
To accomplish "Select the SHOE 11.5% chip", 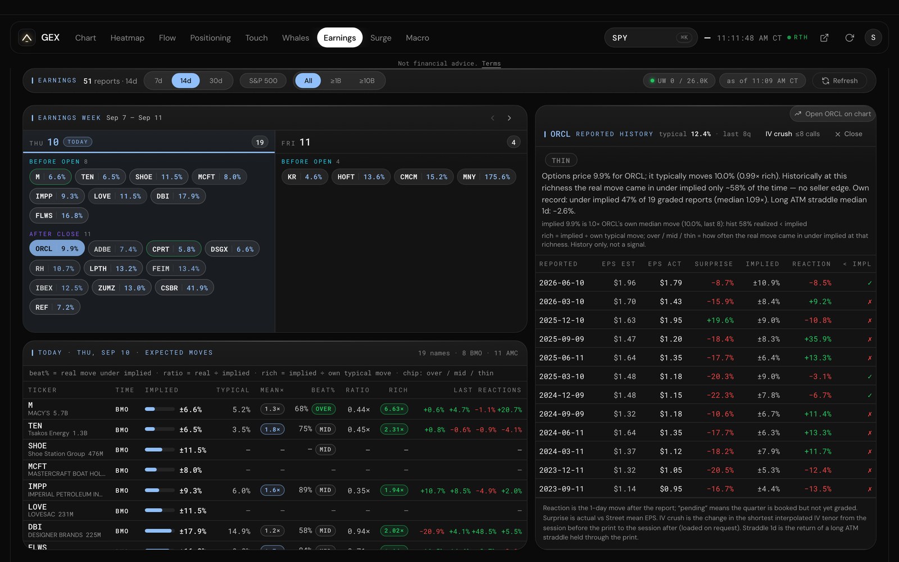I will [x=158, y=176].
